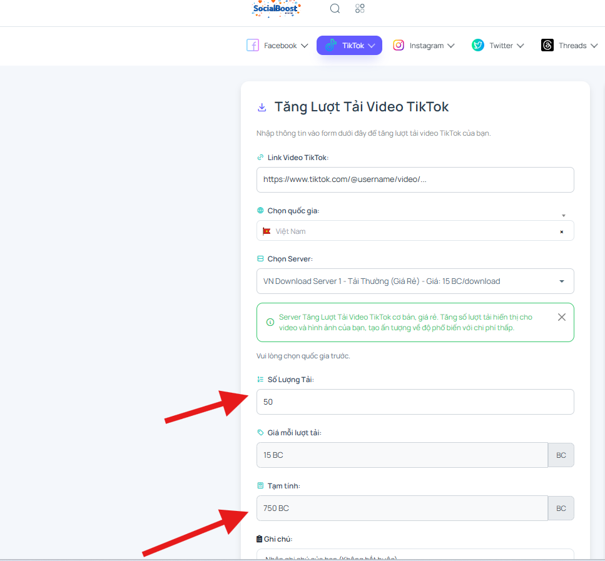
Task: Open the Twitter services menu
Action: [x=498, y=46]
